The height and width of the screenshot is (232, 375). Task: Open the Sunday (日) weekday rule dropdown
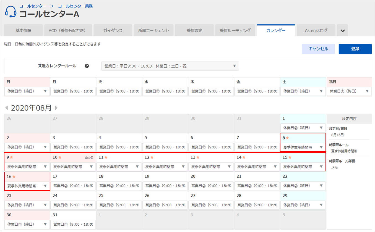coord(27,91)
